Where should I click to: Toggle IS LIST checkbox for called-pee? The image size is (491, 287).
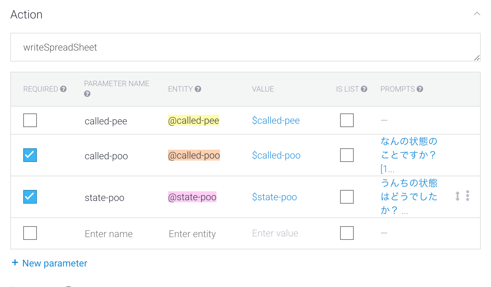347,120
